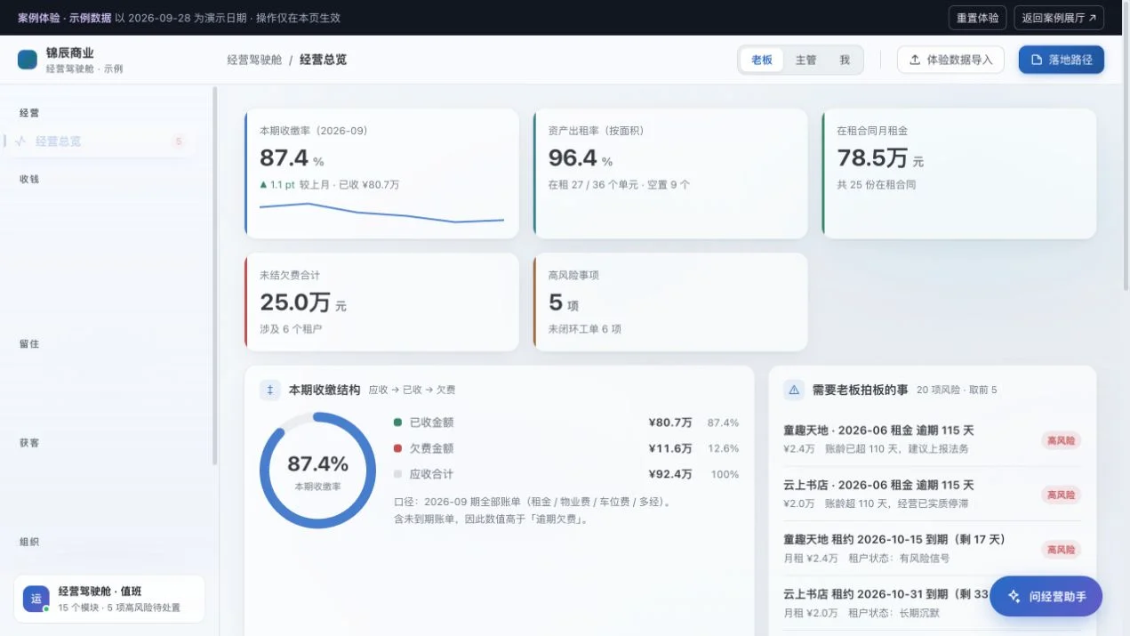Open 童趣天地 租约 2026-10-15 到期 item
The image size is (1130, 636).
(x=932, y=549)
